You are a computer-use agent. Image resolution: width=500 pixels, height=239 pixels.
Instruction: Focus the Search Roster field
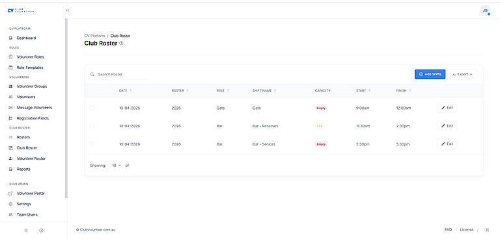(121, 74)
